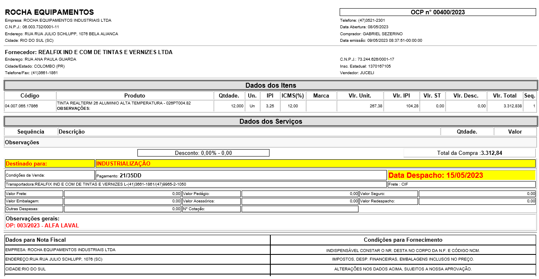Viewport: 539px width, 279px height.
Task: Click the Código column header
Action: [30, 95]
